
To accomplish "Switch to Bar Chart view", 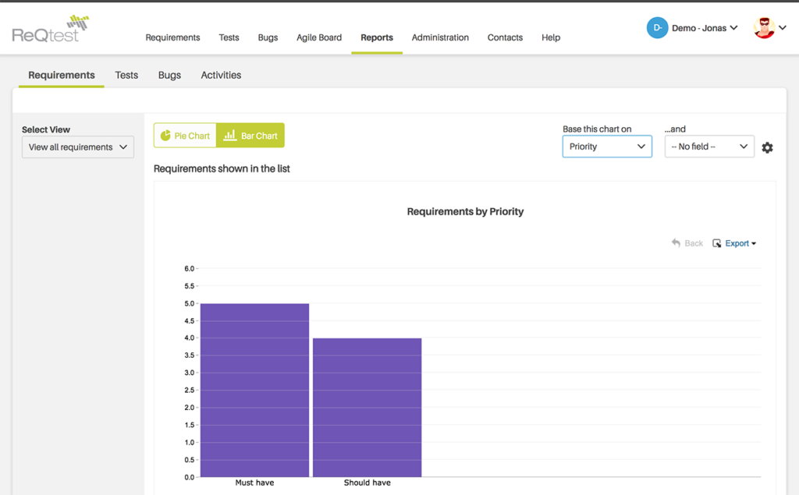I will tap(250, 136).
